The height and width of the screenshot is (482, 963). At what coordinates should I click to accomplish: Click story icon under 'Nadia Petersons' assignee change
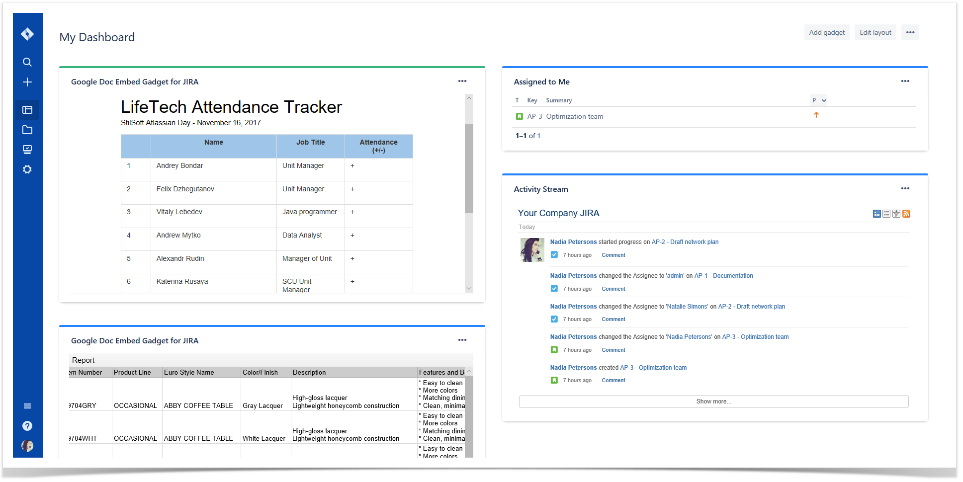[554, 350]
